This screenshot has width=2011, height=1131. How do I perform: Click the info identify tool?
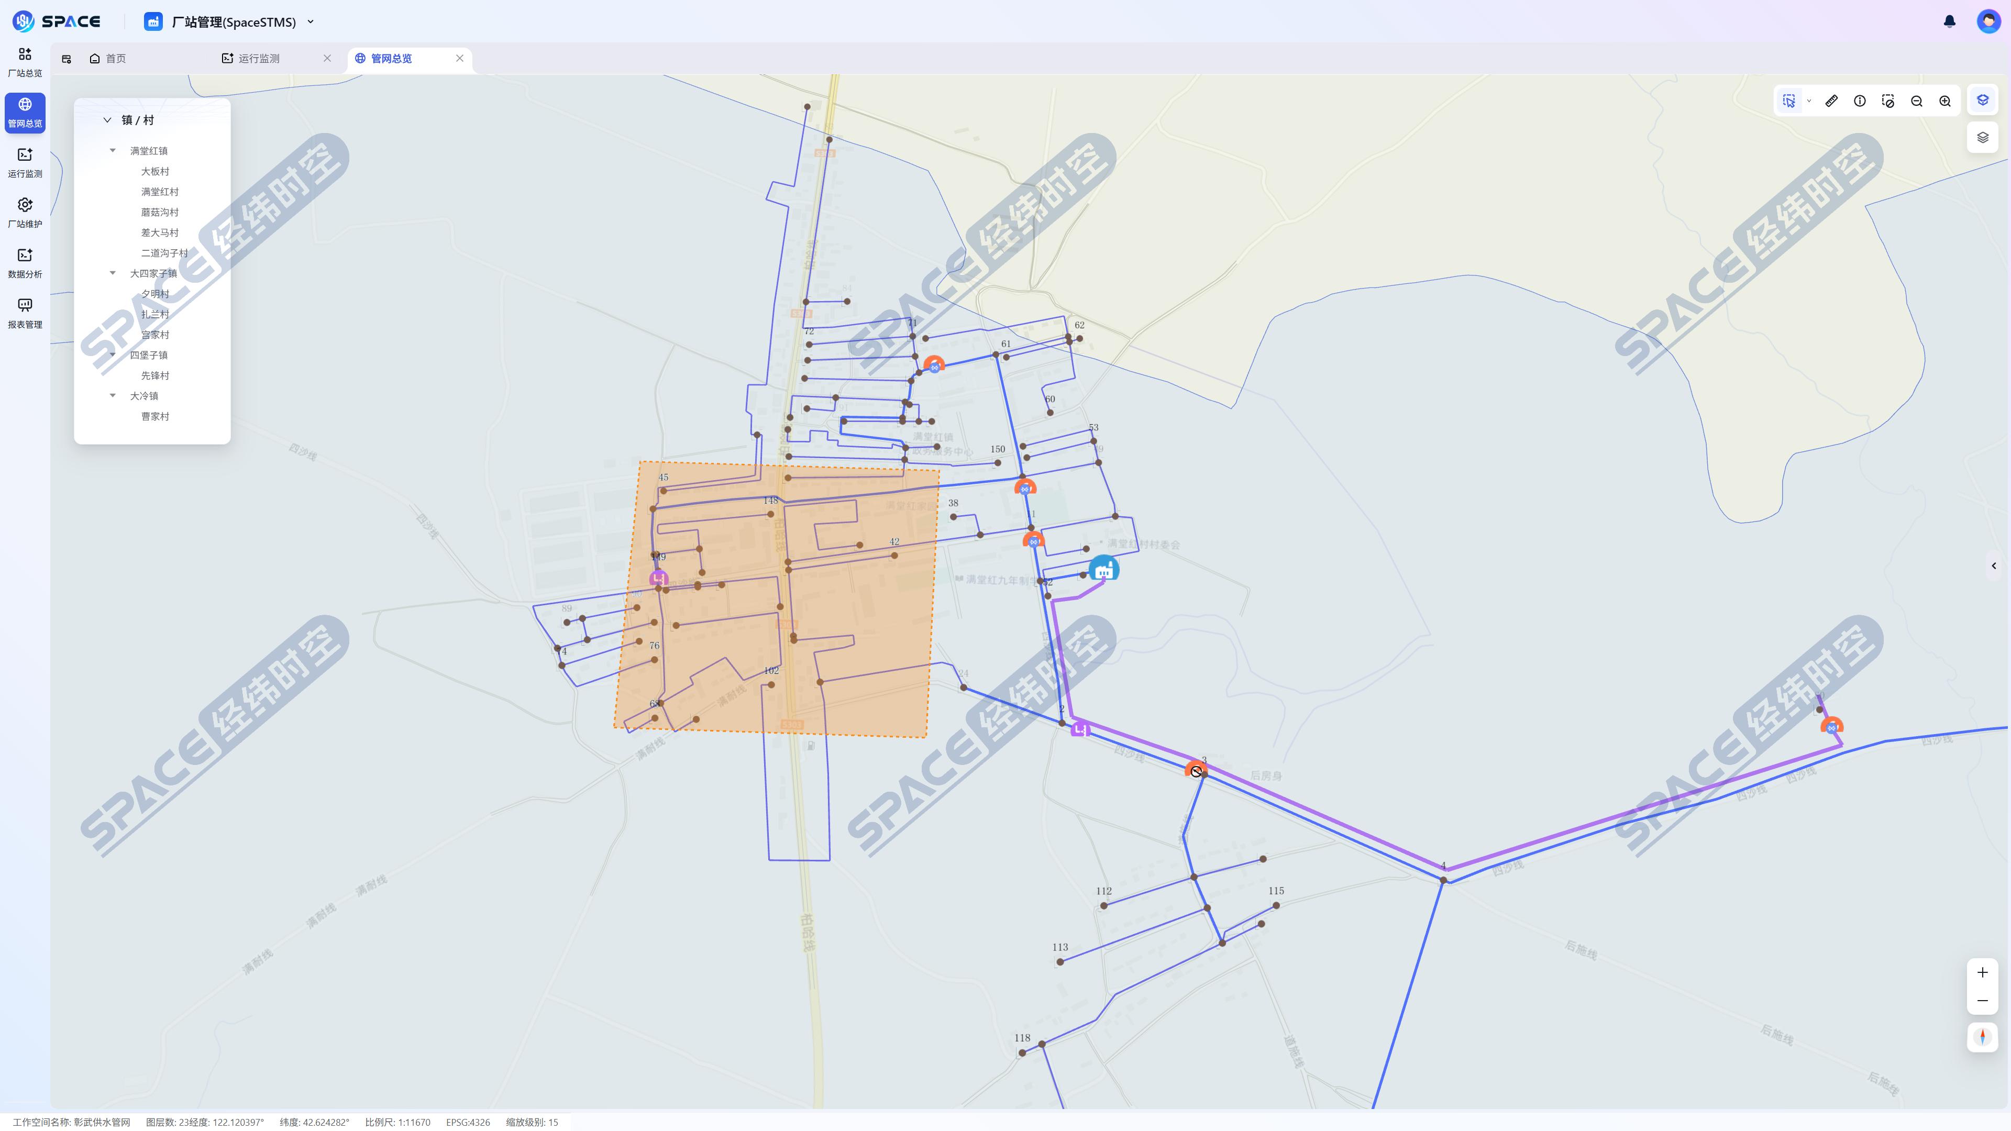pyautogui.click(x=1860, y=101)
